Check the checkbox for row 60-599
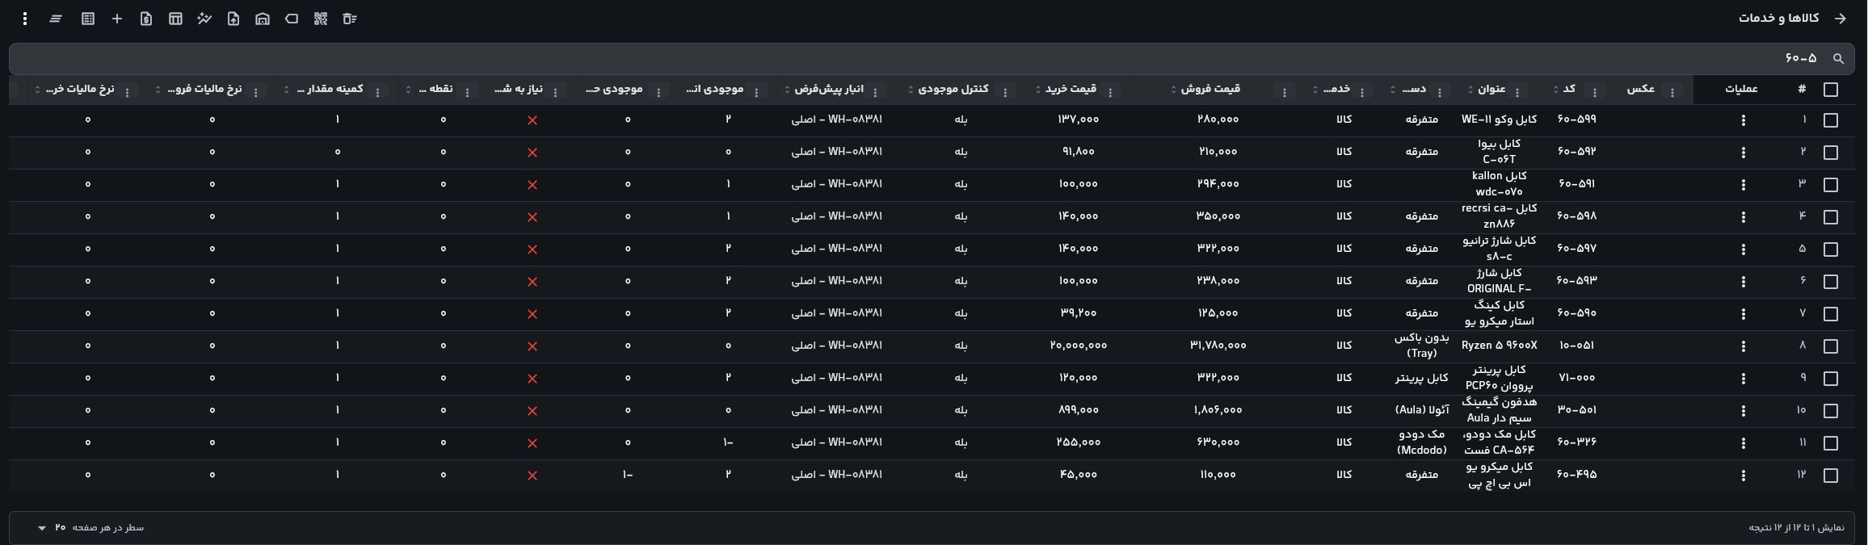This screenshot has height=545, width=1868. tap(1831, 120)
